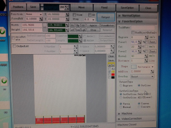Click the arrow transfer button between width fields
This screenshot has width=171, height=128.
(45, 27)
